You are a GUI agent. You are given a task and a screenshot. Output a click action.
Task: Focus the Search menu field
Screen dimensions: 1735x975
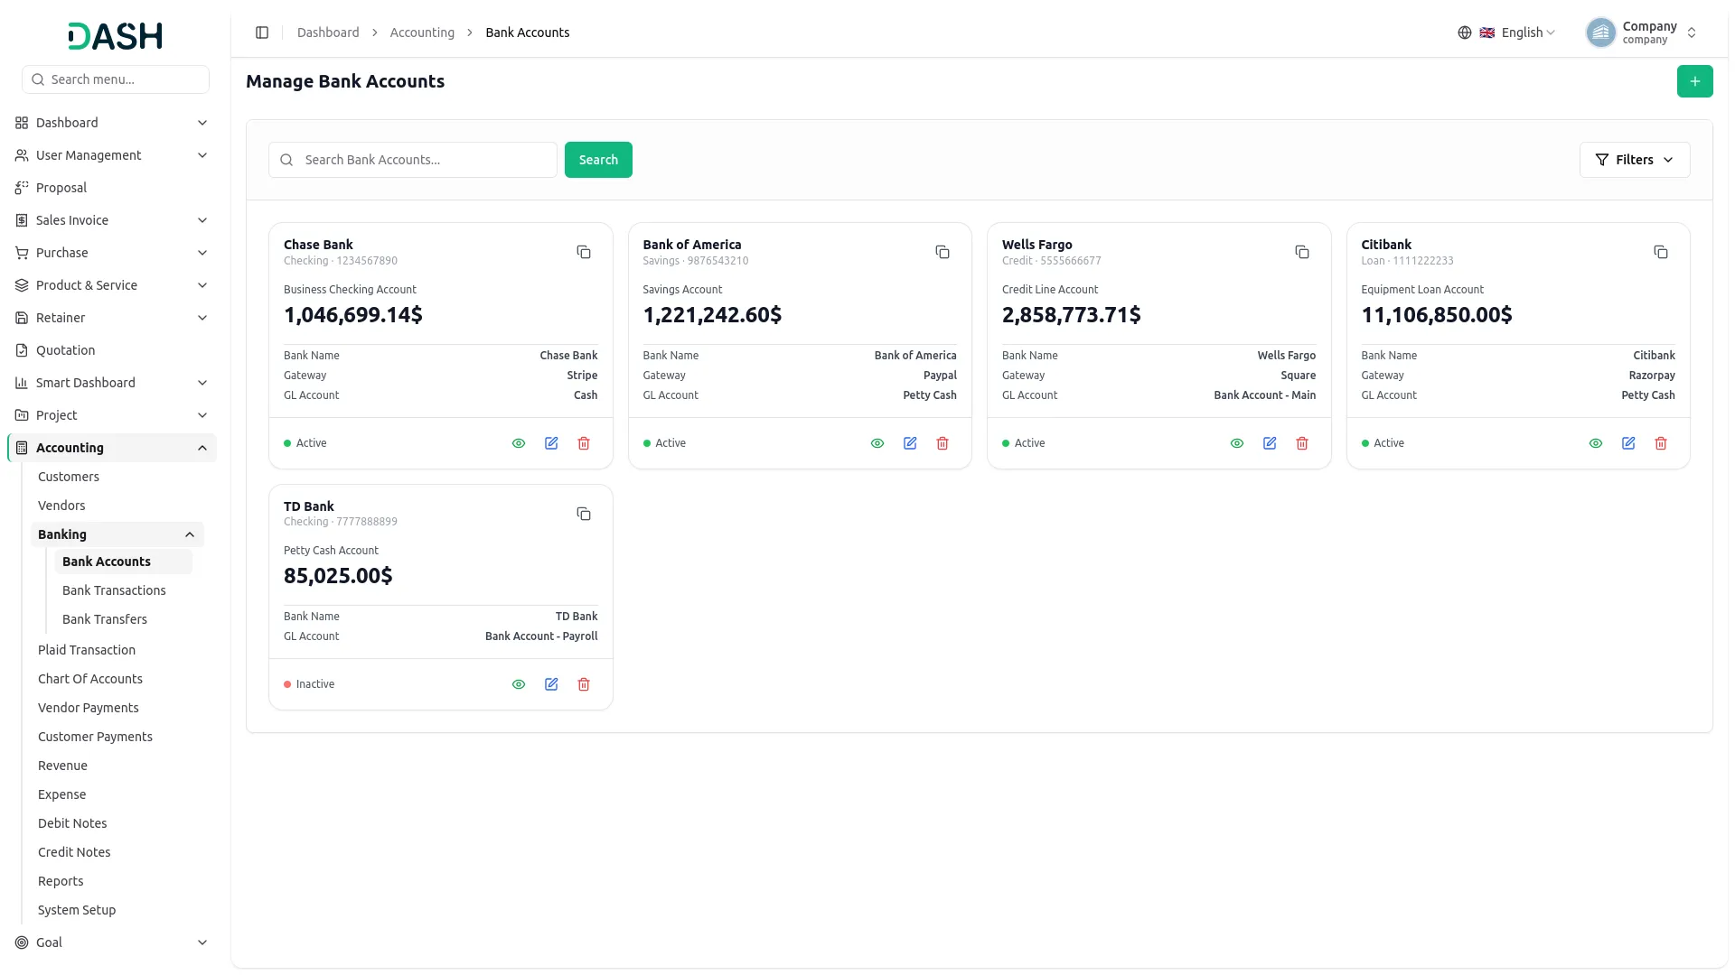[x=116, y=79]
